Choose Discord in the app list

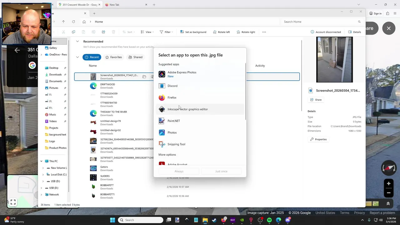pyautogui.click(x=200, y=86)
